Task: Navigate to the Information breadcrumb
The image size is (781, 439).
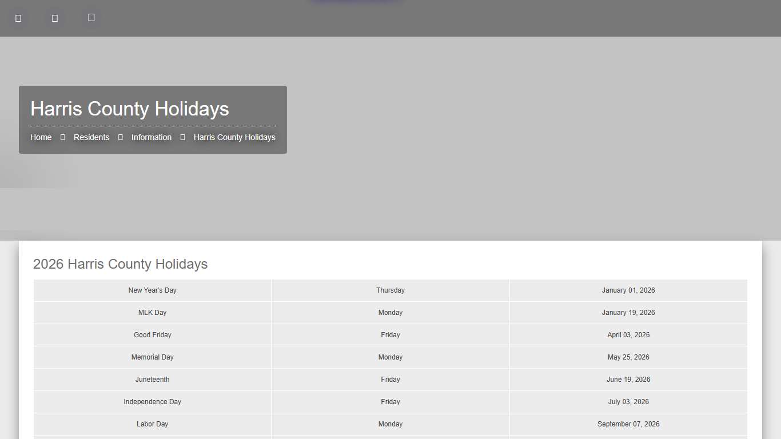Action: [152, 137]
